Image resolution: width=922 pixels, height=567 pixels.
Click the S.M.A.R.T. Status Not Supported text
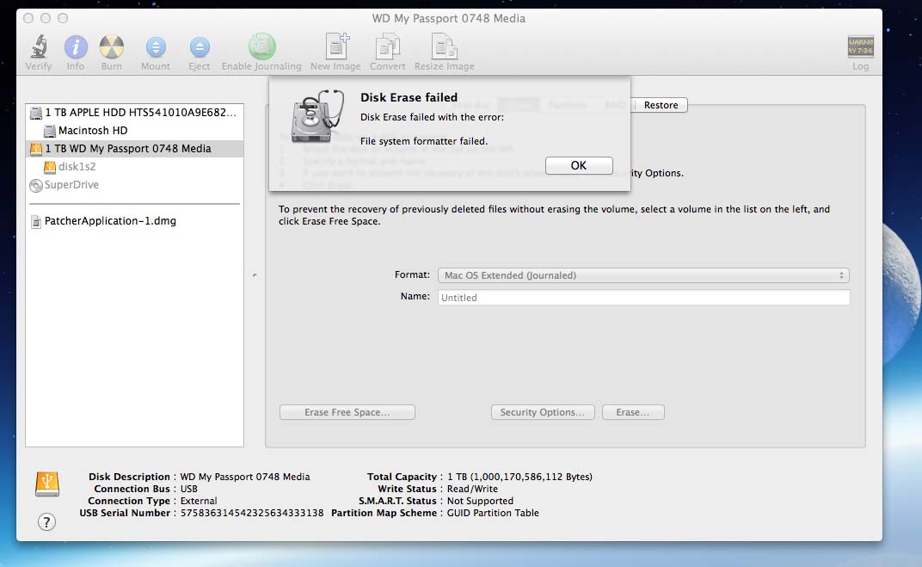tap(480, 501)
